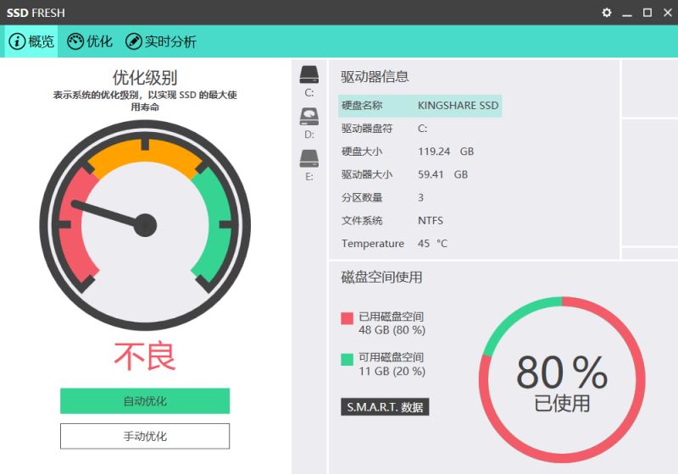678x474 pixels.
Task: Click the optimization level gauge needle hub
Action: (x=145, y=225)
